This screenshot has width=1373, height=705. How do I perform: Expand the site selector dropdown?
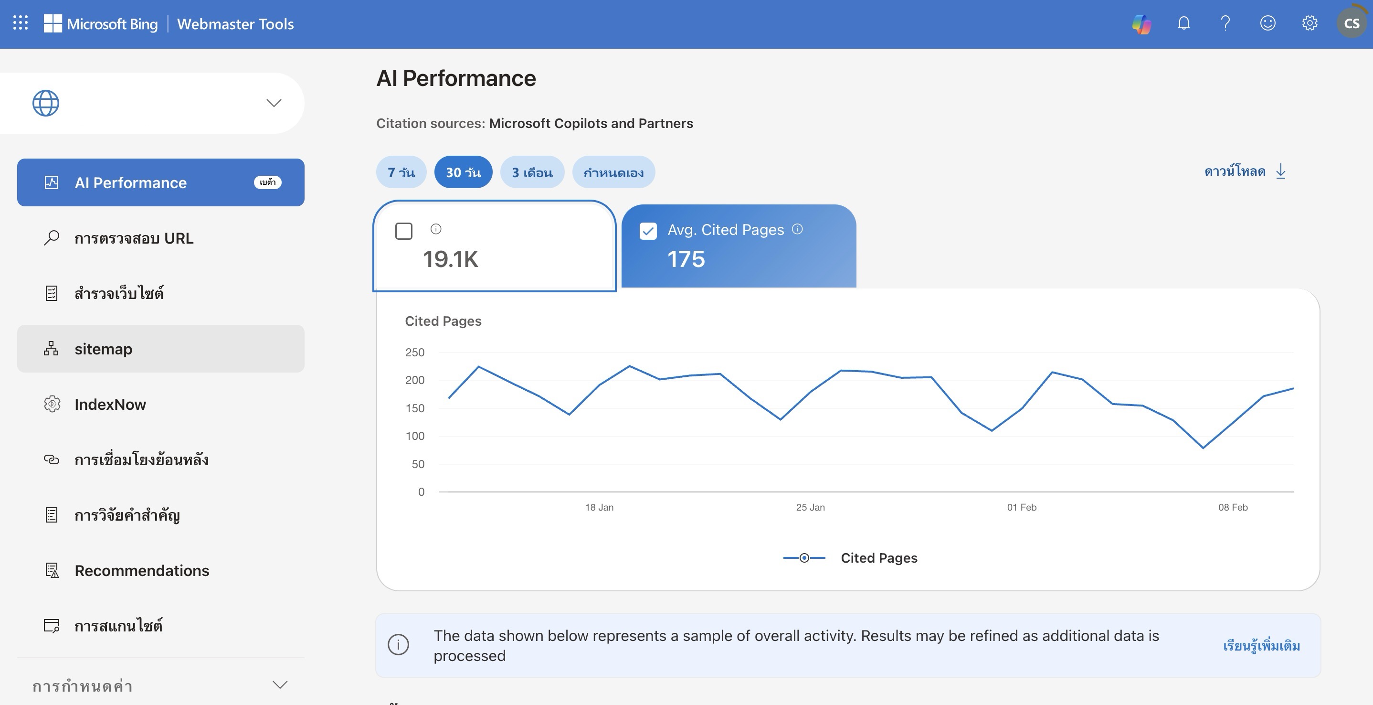click(274, 103)
